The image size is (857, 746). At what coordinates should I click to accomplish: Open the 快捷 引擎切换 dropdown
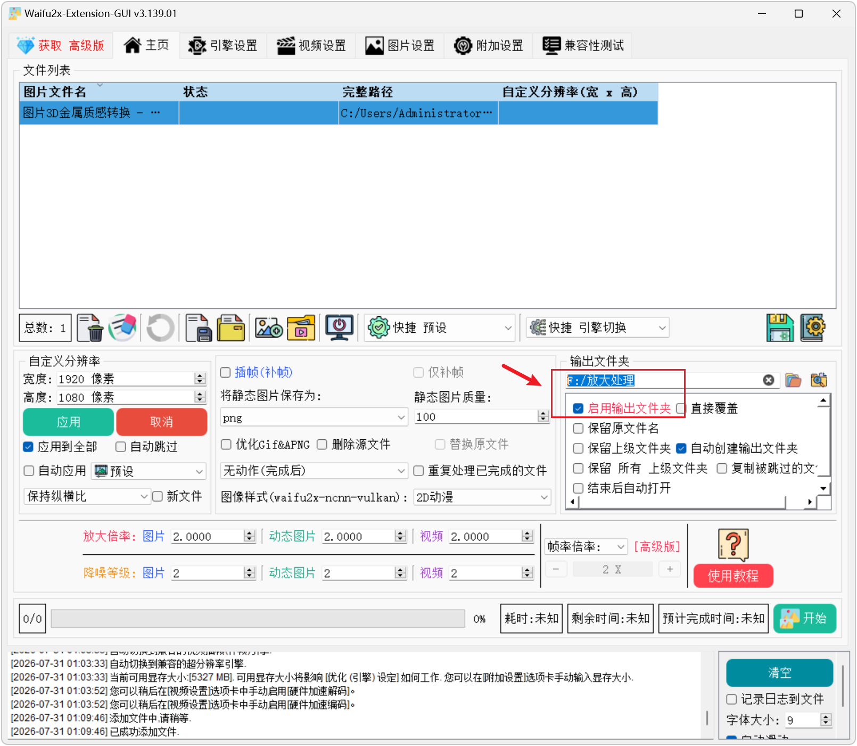598,327
